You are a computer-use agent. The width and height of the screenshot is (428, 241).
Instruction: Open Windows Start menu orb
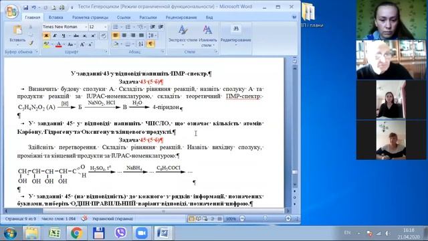(10, 233)
